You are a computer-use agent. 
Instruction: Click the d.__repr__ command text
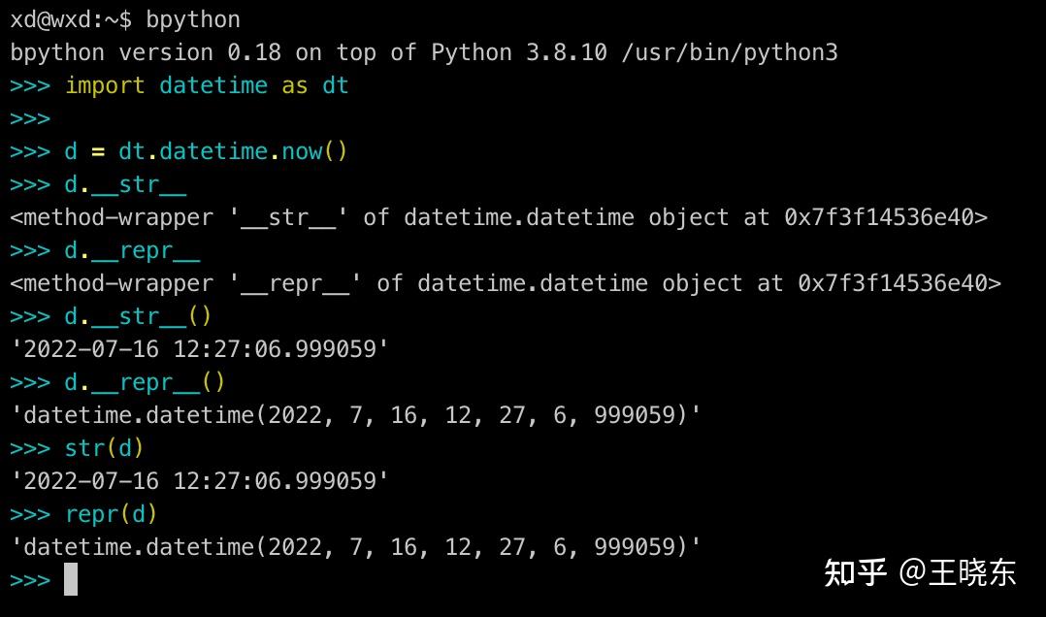tap(131, 250)
